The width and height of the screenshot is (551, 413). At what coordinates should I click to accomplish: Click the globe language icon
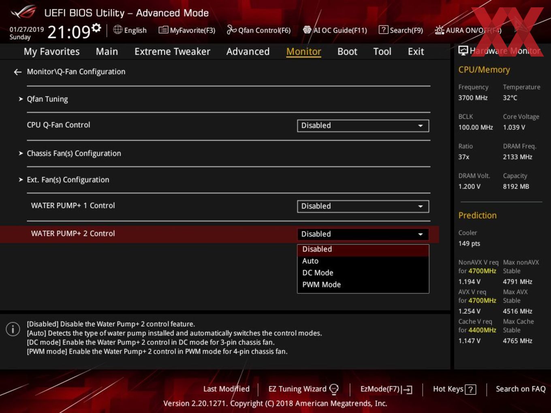click(117, 30)
